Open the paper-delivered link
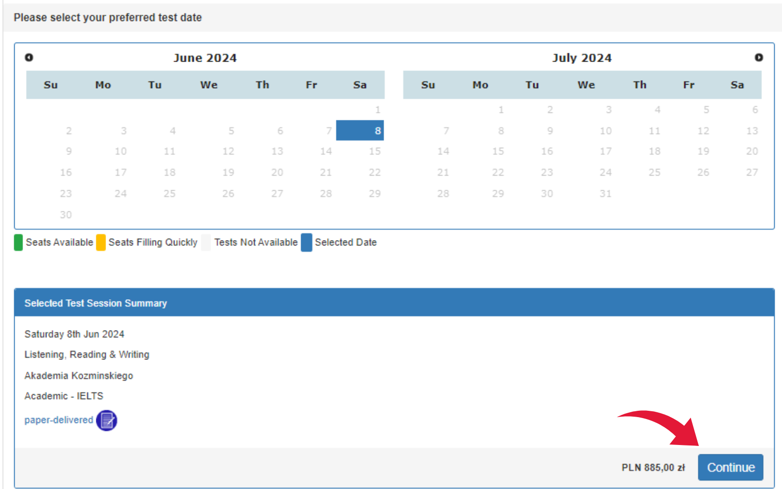The width and height of the screenshot is (782, 489). pos(59,420)
